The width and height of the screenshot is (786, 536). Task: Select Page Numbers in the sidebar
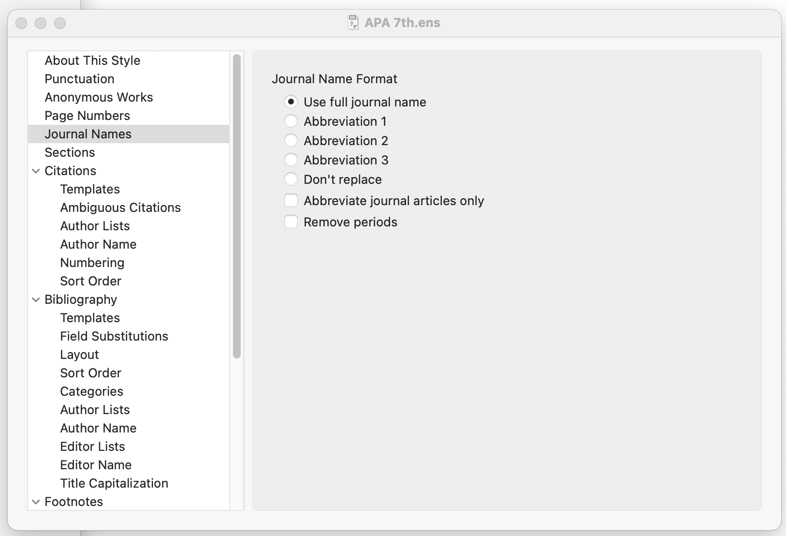coord(87,116)
